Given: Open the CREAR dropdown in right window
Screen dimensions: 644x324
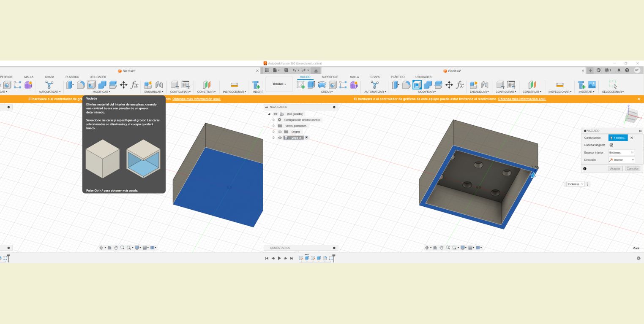Looking at the screenshot, I should (x=327, y=92).
